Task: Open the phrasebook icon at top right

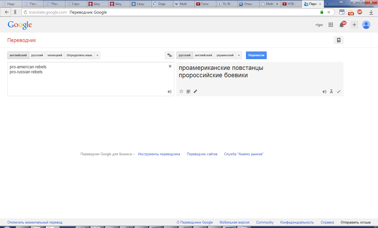Action: pos(339,40)
